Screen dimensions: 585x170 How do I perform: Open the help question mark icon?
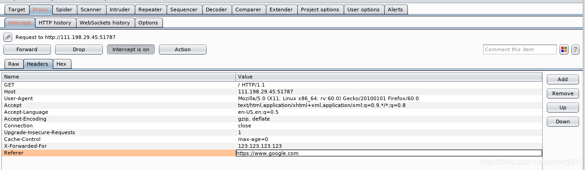(x=575, y=49)
